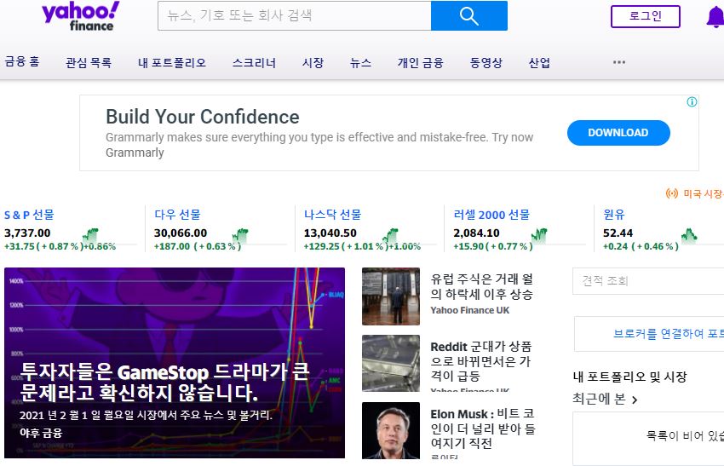Expand the 최근에 본 chevron
This screenshot has height=466, width=724.
[x=635, y=400]
